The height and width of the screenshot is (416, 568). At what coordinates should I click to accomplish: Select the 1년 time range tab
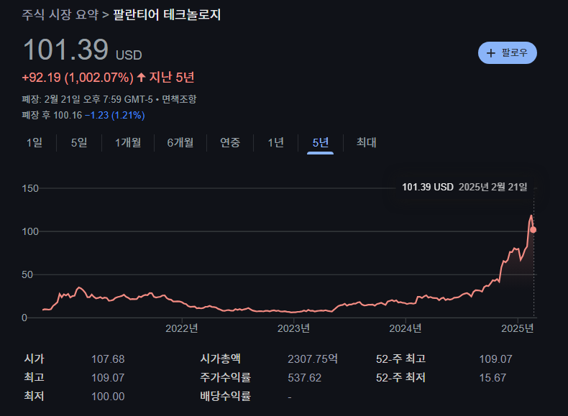(275, 142)
